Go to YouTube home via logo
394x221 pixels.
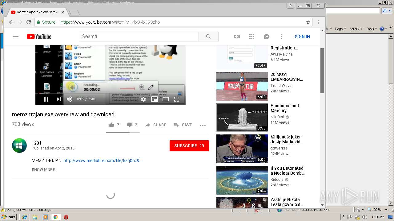[x=39, y=37]
